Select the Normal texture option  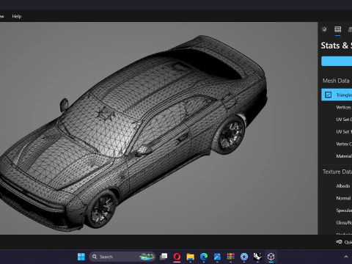click(343, 198)
